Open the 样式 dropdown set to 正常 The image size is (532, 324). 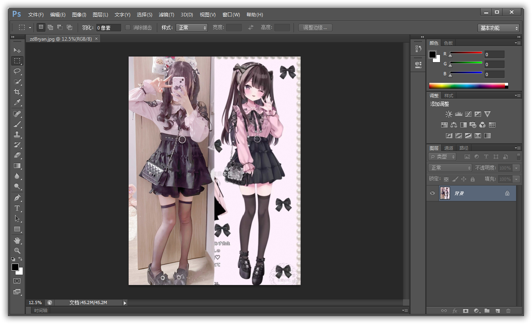tap(192, 27)
